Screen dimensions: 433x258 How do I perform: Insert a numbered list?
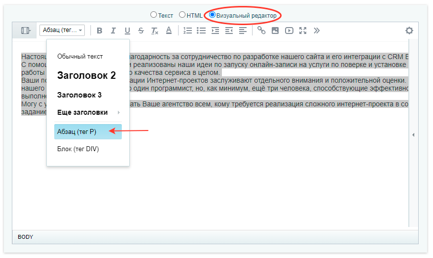click(187, 31)
